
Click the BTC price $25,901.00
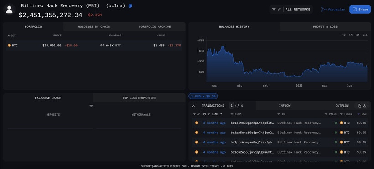(x=52, y=45)
